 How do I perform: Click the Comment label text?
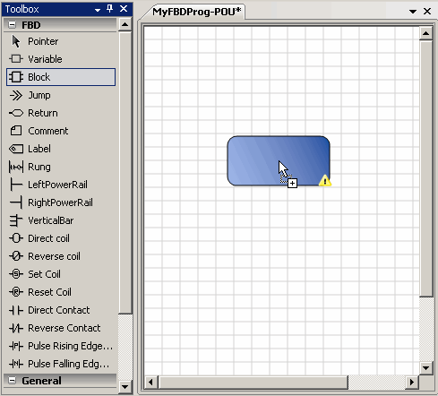pos(48,131)
